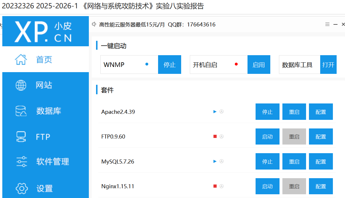Screen dimensions: 345x198
Task: Click Nginx1.15.11 greyed 重启 button
Action: tap(294, 186)
